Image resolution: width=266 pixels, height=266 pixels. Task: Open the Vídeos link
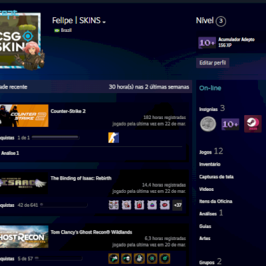tap(206, 189)
